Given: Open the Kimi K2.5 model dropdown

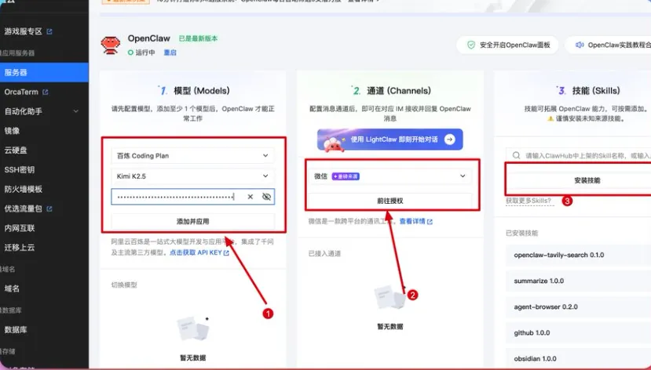Looking at the screenshot, I should [192, 176].
